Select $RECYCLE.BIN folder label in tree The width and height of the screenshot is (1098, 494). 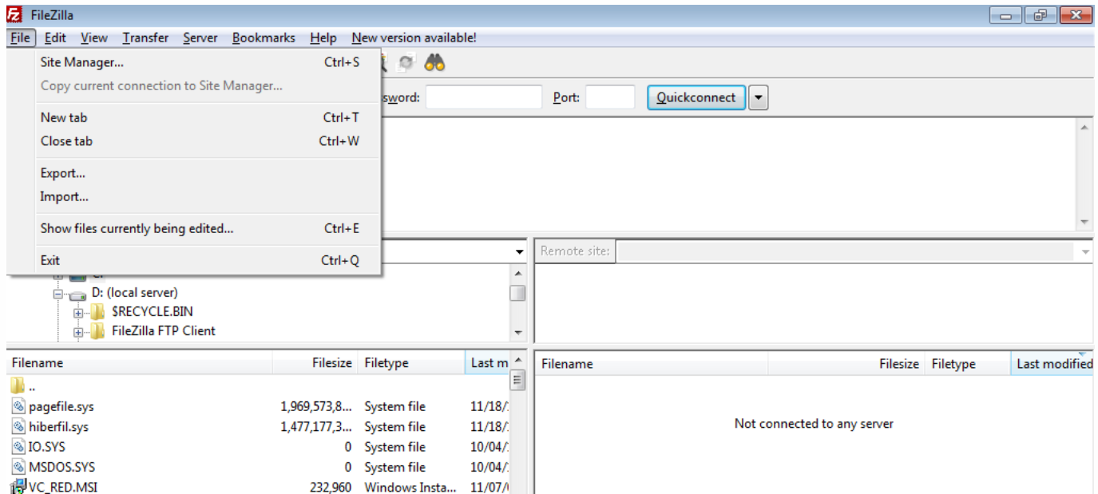click(x=153, y=312)
